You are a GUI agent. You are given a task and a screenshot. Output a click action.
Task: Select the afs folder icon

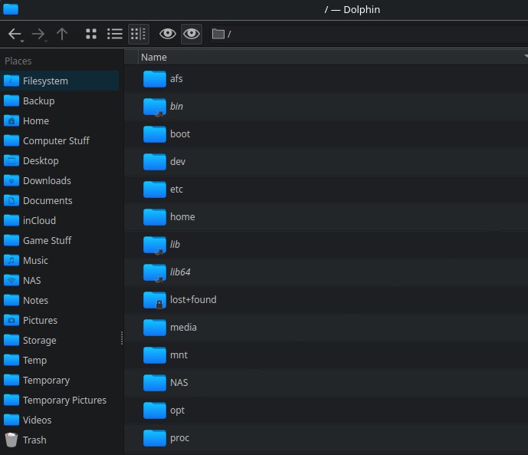(155, 79)
